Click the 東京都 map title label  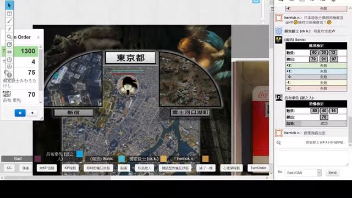pyautogui.click(x=130, y=58)
